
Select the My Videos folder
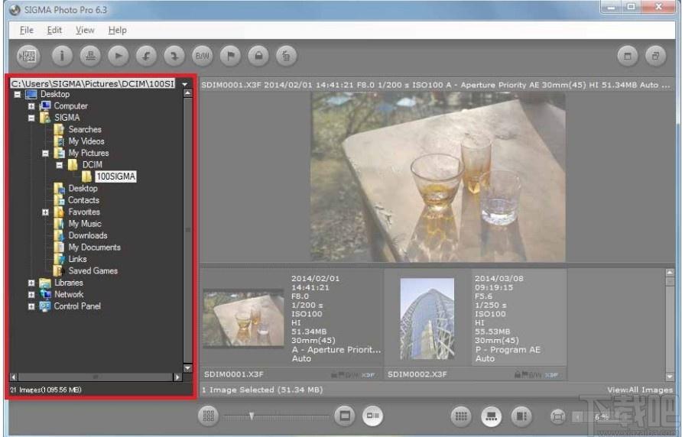pos(86,141)
